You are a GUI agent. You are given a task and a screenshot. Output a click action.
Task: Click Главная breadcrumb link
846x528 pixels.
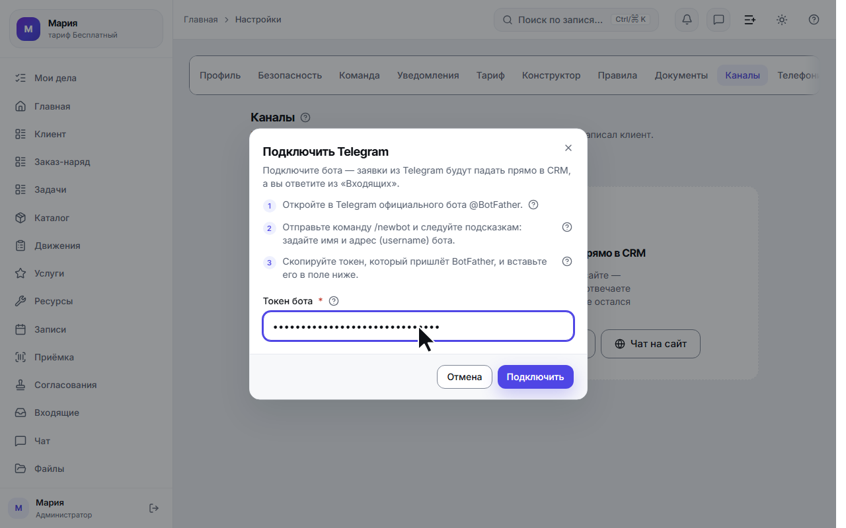coord(200,20)
